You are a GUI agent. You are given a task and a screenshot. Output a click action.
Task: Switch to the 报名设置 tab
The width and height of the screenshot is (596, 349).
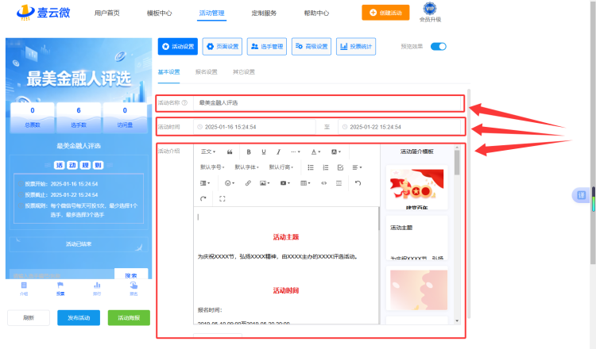[206, 71]
